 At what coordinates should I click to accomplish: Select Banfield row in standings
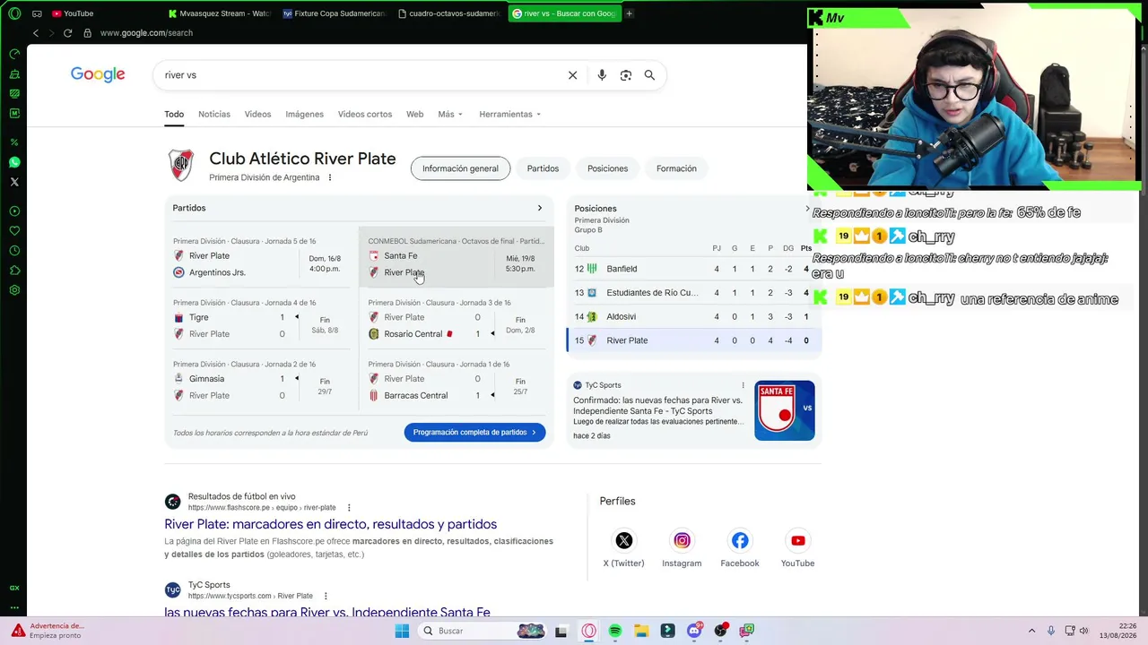coord(693,269)
